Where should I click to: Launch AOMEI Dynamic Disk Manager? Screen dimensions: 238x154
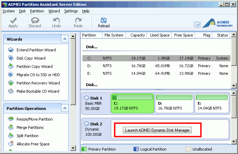157,130
